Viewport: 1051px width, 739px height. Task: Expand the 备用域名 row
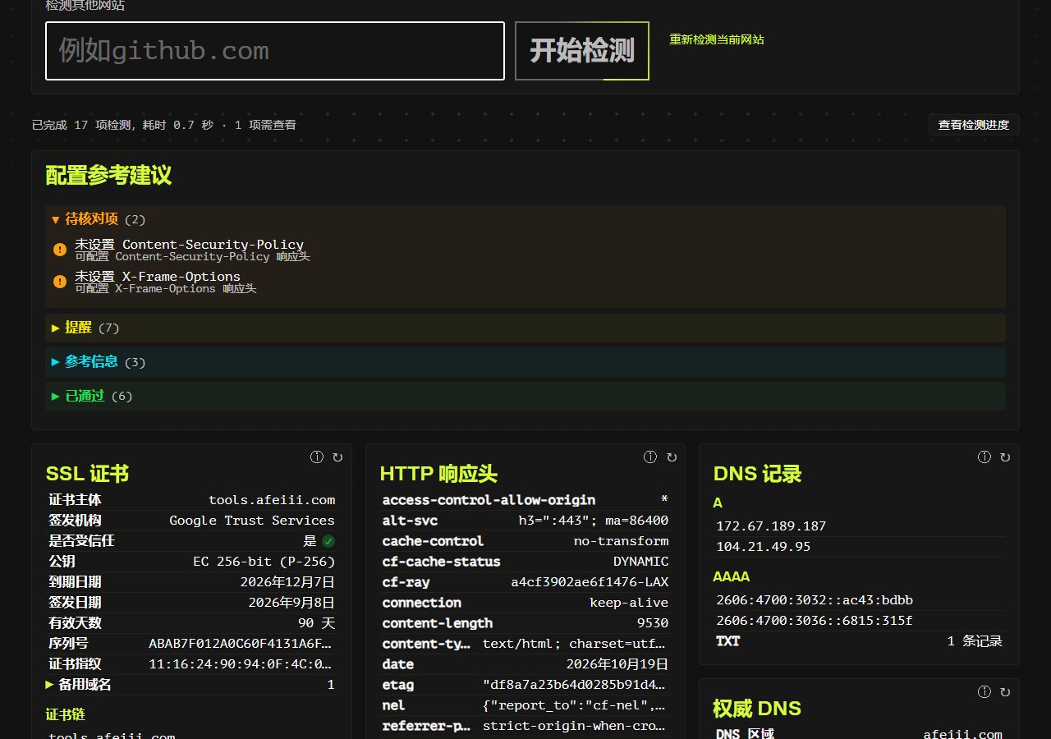point(191,685)
